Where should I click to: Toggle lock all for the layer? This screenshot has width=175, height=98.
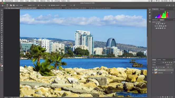click(164, 67)
